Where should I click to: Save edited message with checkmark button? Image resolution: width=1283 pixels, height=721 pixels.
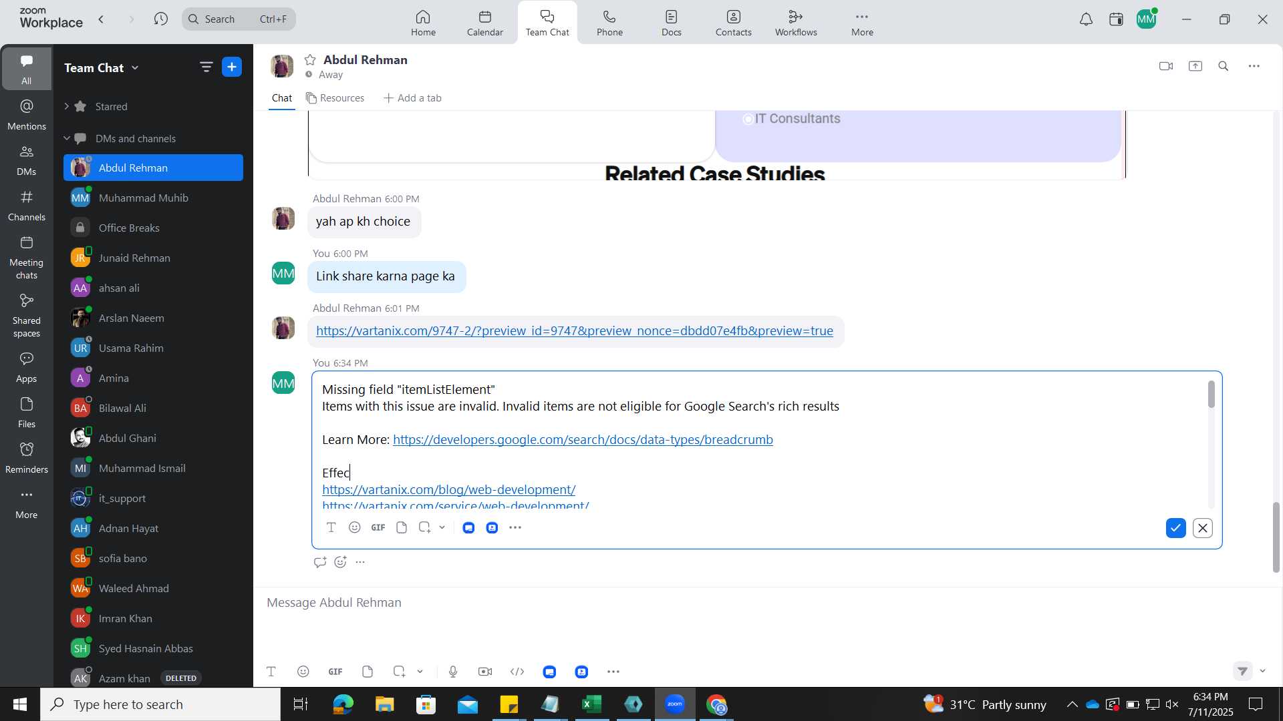click(x=1175, y=528)
